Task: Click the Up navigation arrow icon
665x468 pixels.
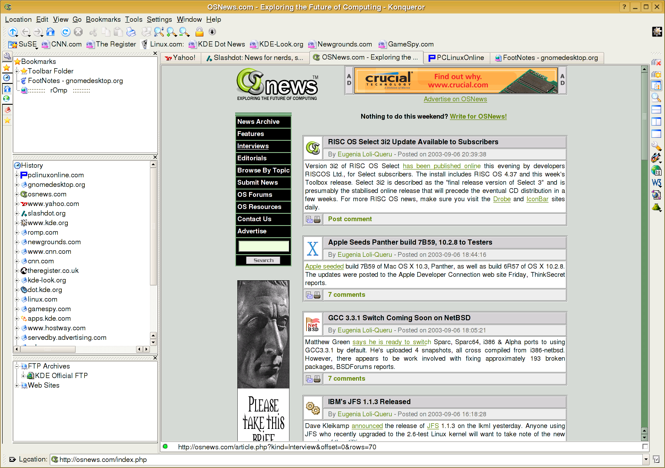Action: pyautogui.click(x=13, y=32)
